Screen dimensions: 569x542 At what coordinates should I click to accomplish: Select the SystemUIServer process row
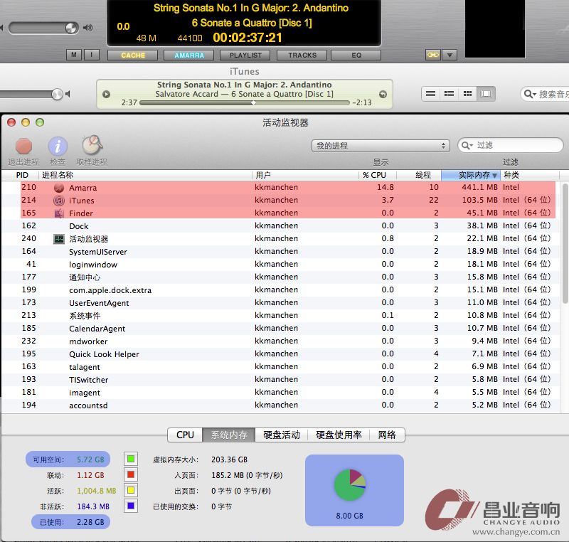coord(281,252)
